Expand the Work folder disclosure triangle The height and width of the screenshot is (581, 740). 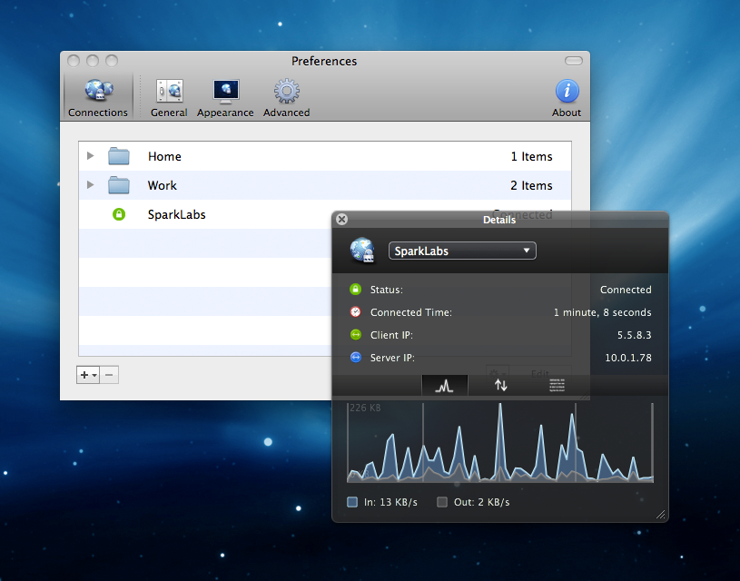coord(90,185)
